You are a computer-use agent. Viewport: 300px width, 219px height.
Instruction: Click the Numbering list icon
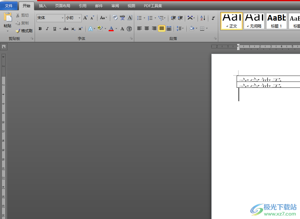pyautogui.click(x=150, y=18)
